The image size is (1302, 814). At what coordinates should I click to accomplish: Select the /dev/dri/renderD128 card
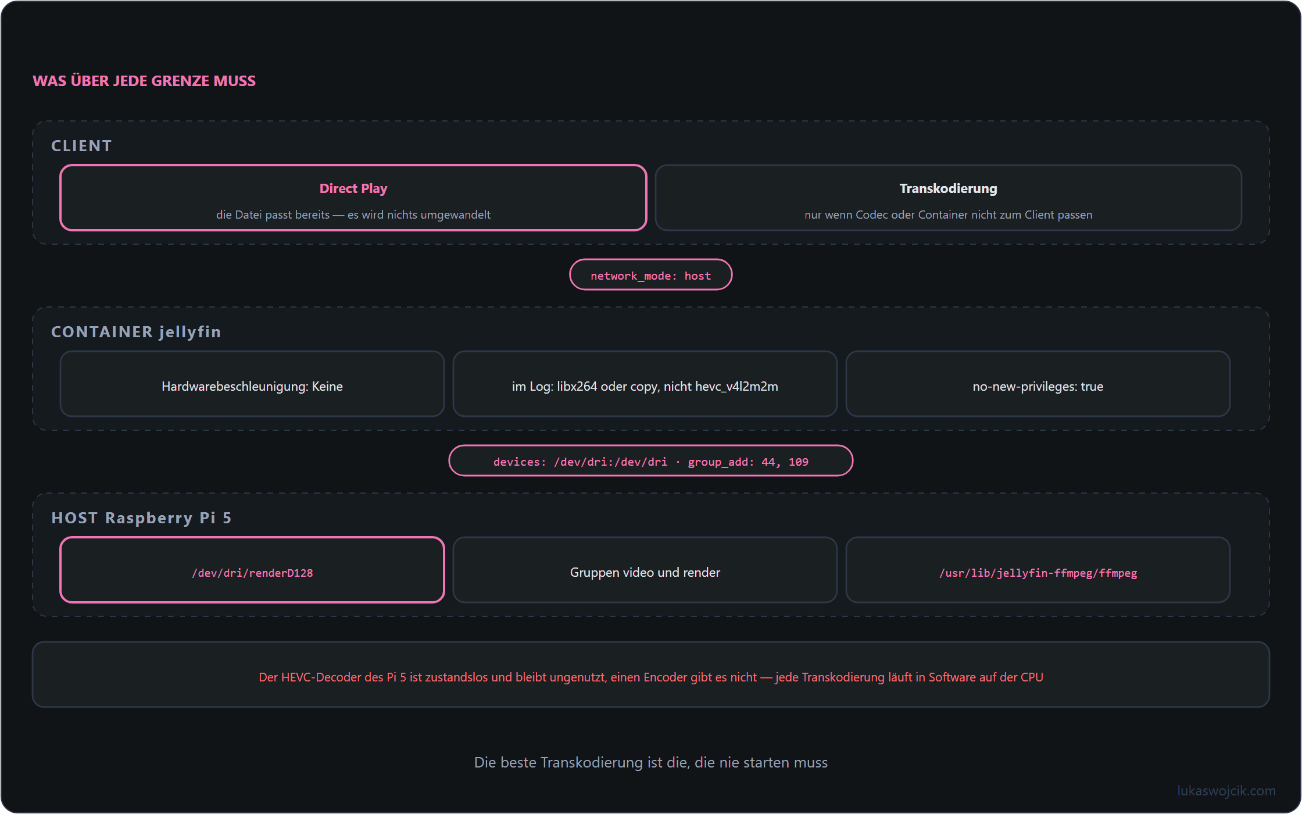tap(252, 570)
